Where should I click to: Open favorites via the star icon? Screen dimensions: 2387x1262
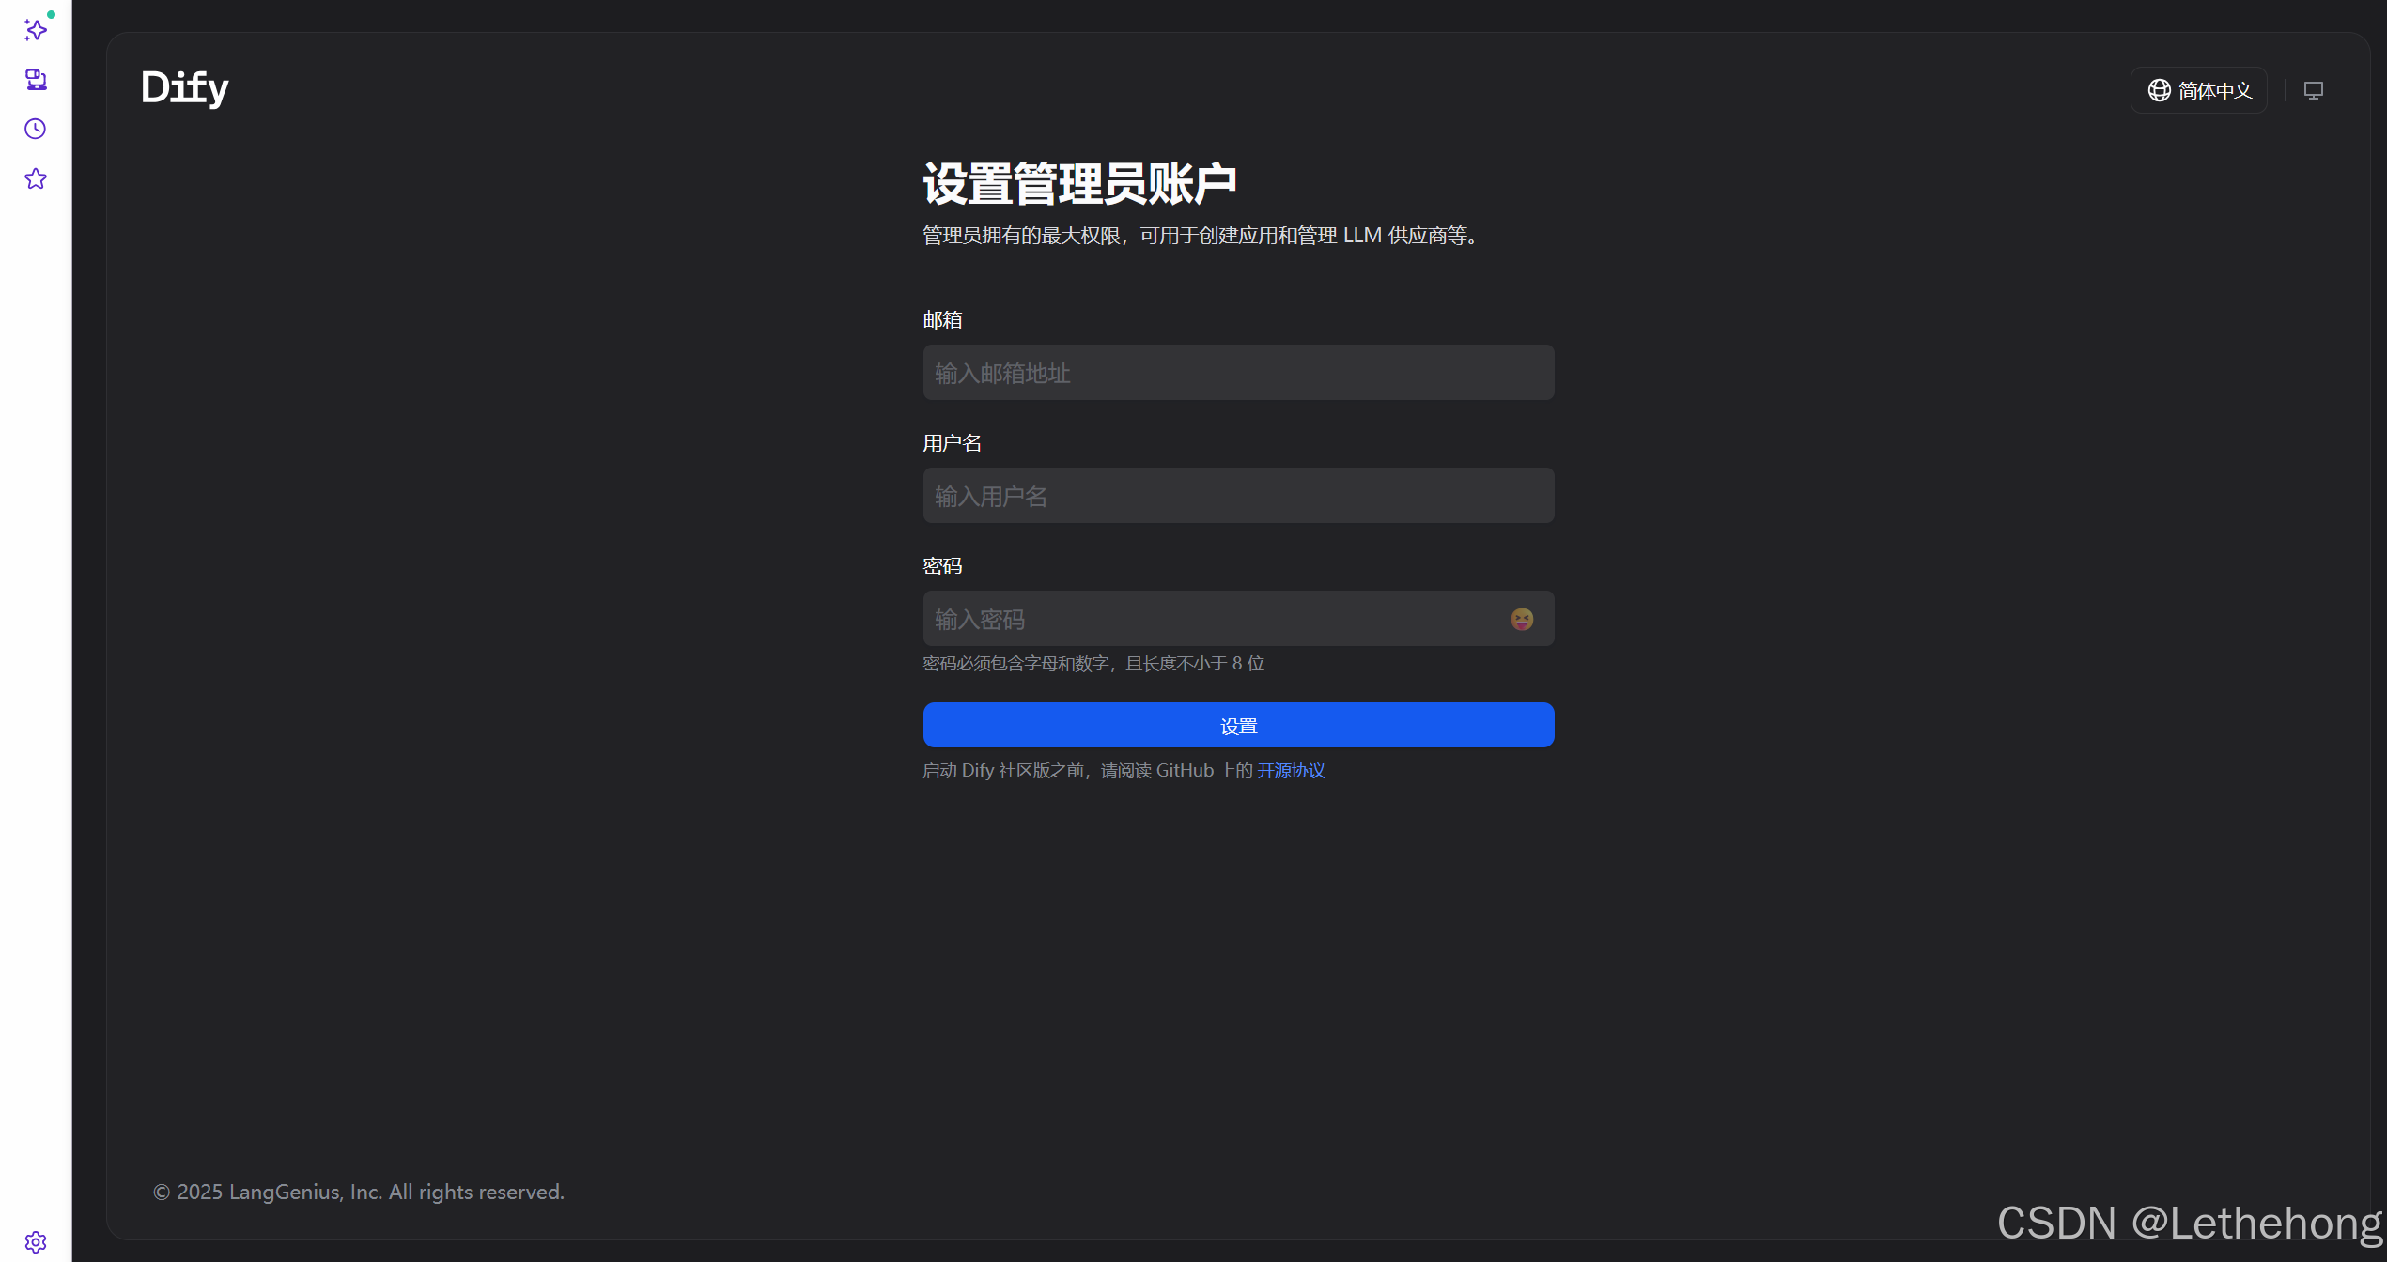pyautogui.click(x=36, y=178)
